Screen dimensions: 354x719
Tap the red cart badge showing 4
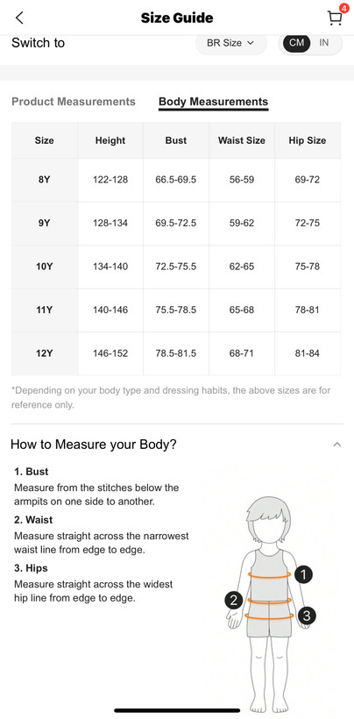click(x=343, y=8)
